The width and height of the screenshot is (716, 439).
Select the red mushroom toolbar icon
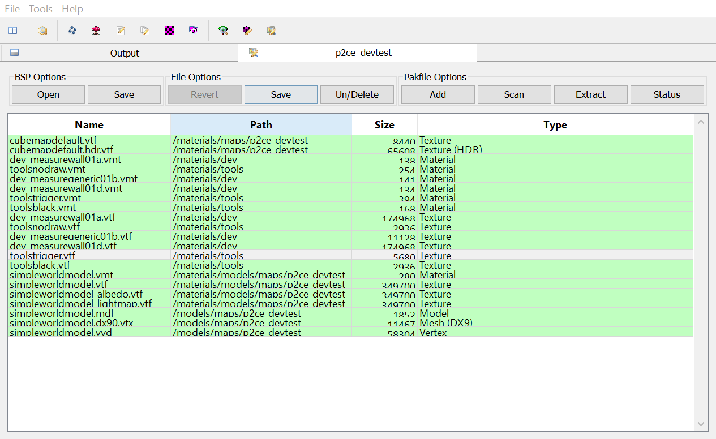96,30
